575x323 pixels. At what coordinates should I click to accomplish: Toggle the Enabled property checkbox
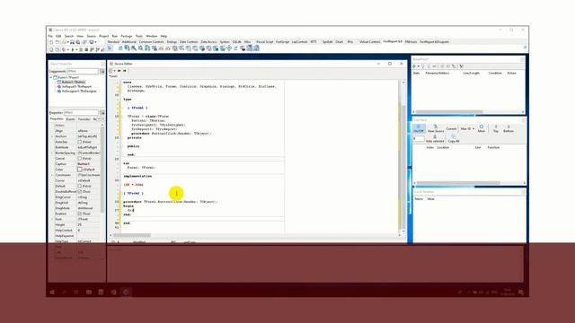(80, 214)
